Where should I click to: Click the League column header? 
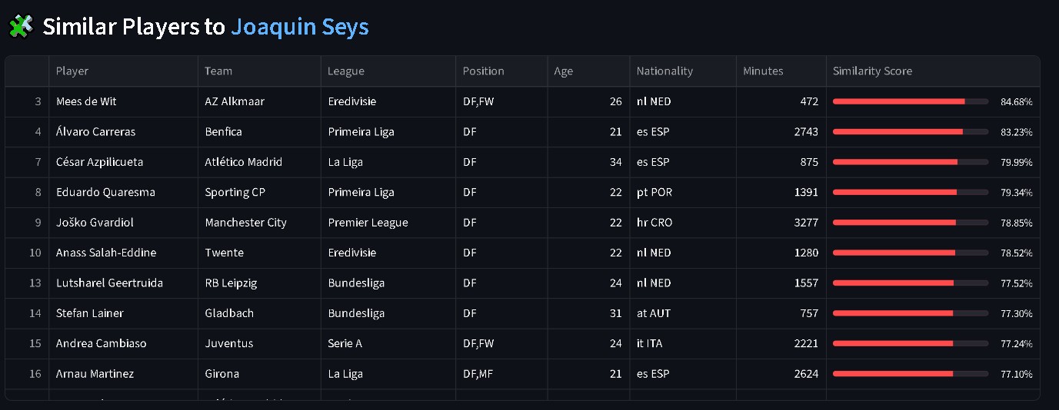tap(388, 71)
